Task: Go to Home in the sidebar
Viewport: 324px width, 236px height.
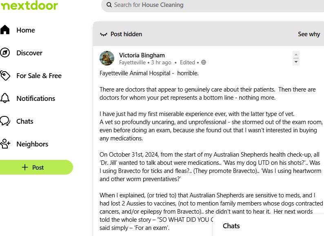Action: coord(25,30)
